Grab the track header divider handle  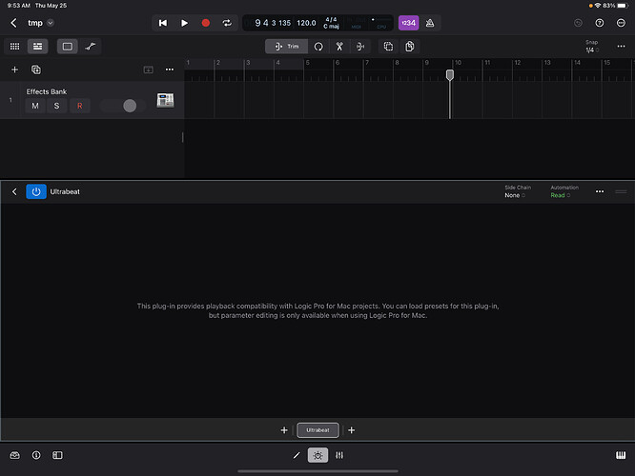[183, 137]
